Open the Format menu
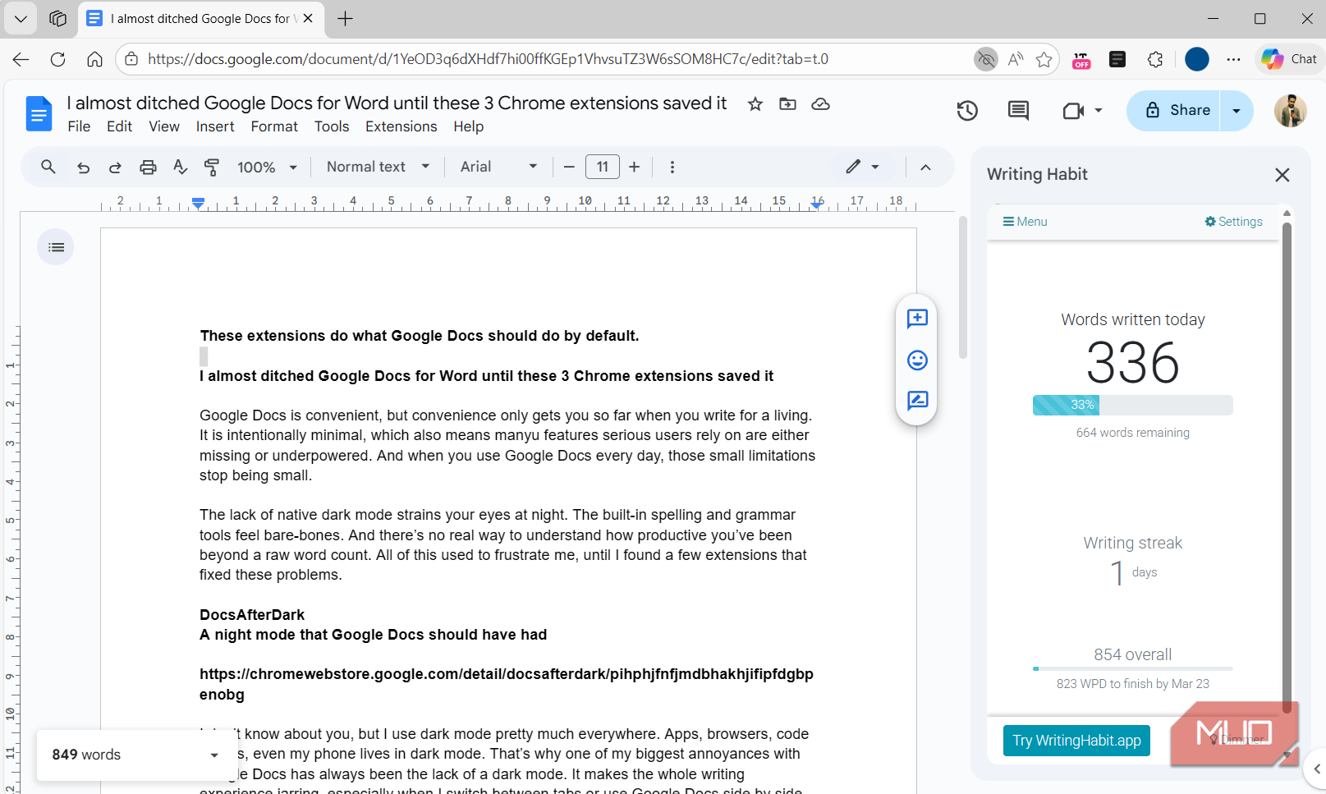 pyautogui.click(x=274, y=126)
